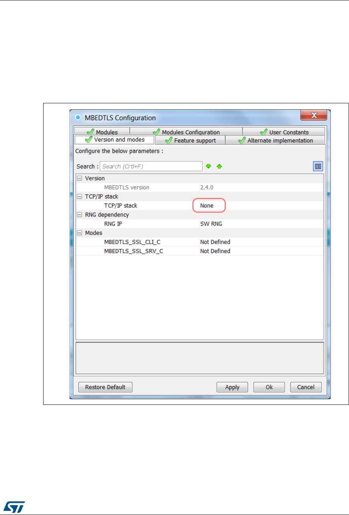Click the ST logo at page bottom
This screenshot has height=515, width=349.
coord(15,507)
